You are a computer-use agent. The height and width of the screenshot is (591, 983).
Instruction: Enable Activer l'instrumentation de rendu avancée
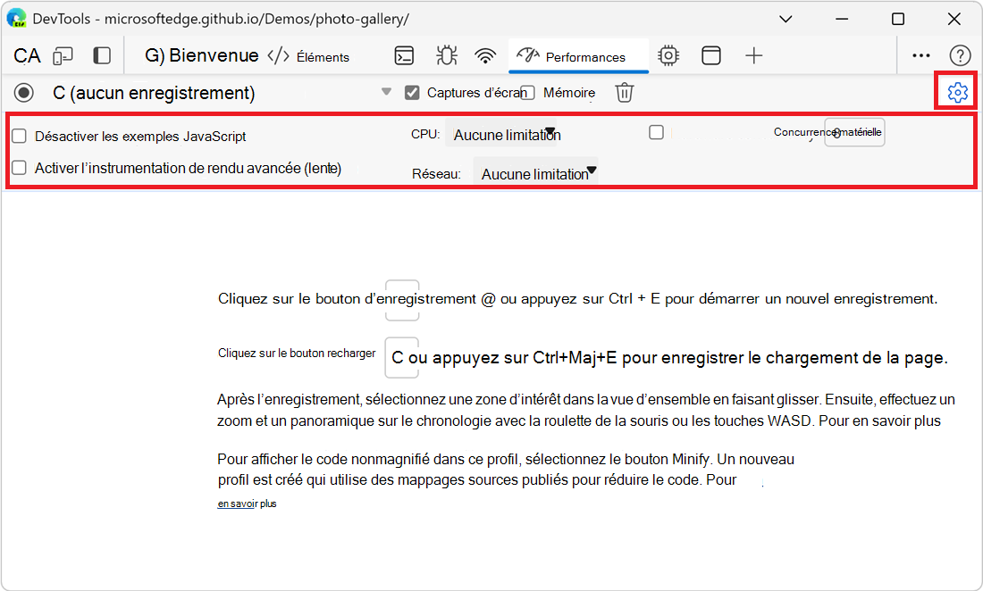[x=19, y=167]
